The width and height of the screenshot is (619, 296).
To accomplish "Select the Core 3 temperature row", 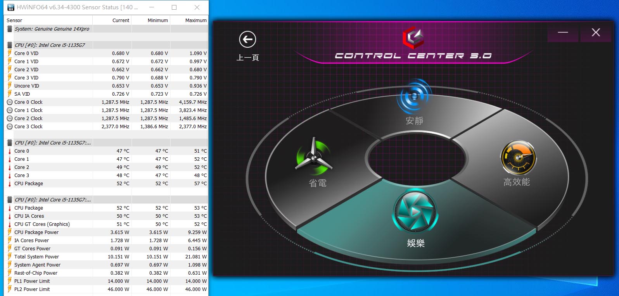I will click(107, 176).
